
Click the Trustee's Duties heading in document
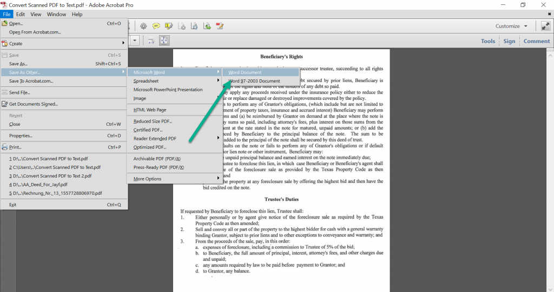[281, 199]
